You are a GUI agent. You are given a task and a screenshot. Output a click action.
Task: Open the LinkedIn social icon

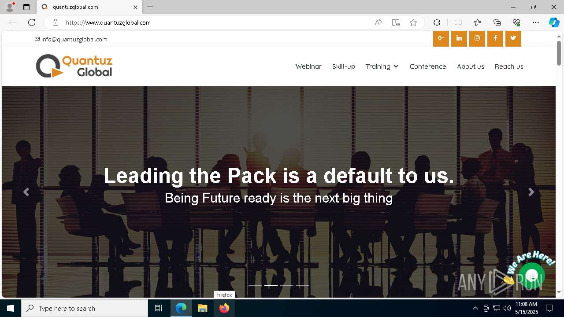point(459,38)
